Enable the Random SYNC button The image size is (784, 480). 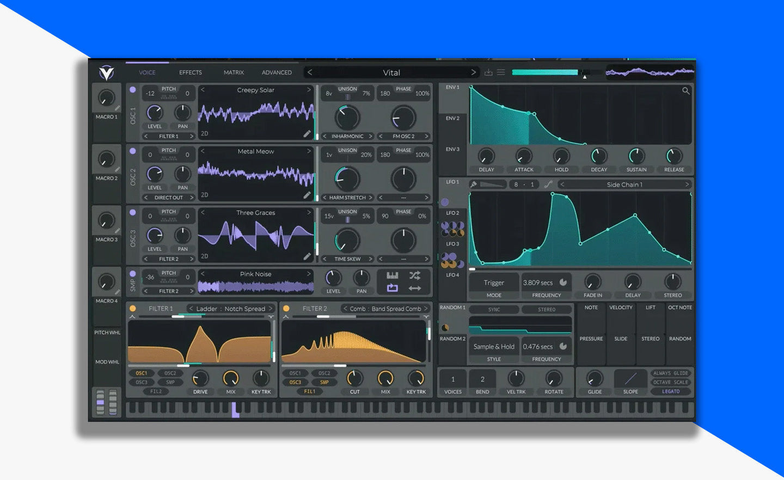[x=494, y=309]
